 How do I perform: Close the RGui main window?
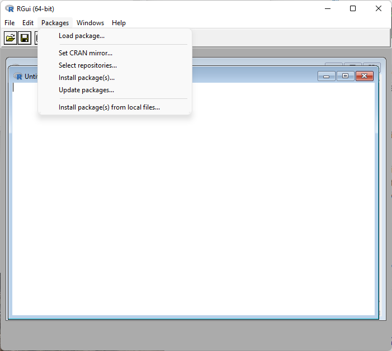point(378,9)
